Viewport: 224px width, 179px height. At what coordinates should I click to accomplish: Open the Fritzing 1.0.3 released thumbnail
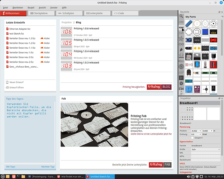point(66,66)
